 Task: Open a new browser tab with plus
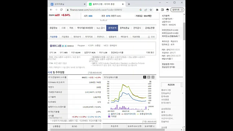[x=129, y=4]
